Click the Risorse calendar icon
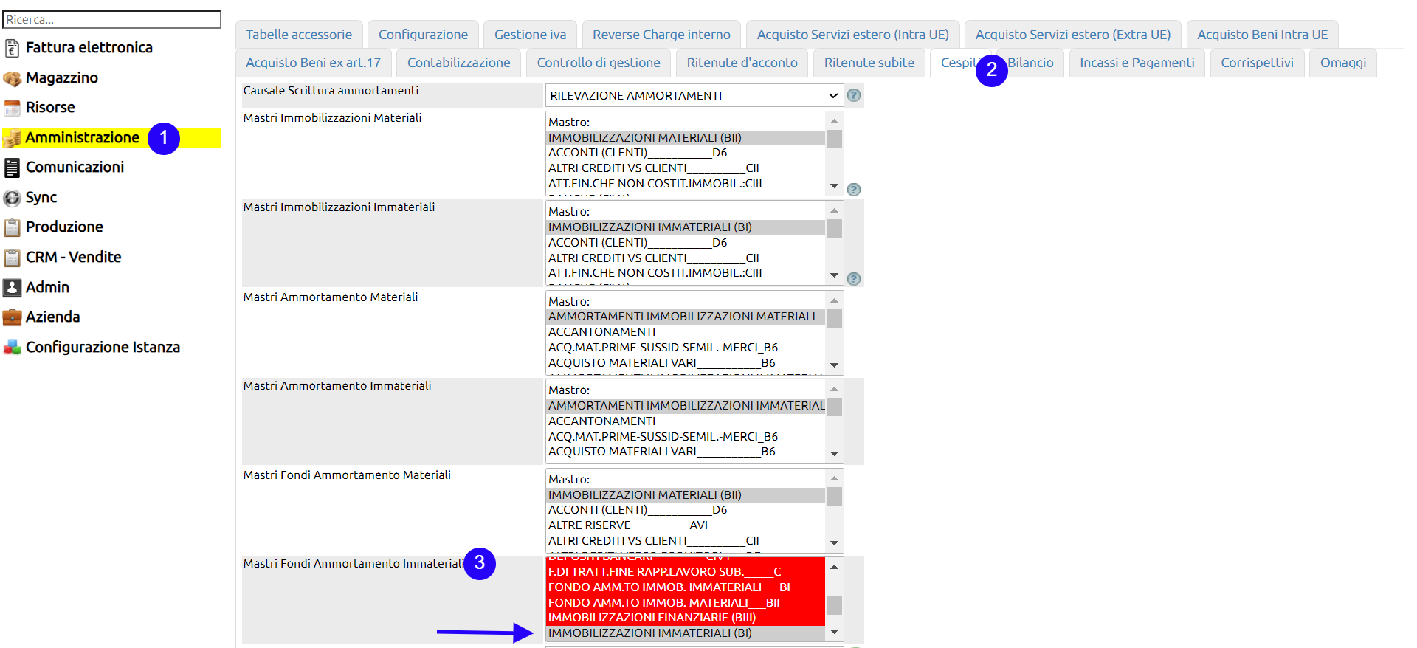This screenshot has width=1417, height=648. point(12,108)
